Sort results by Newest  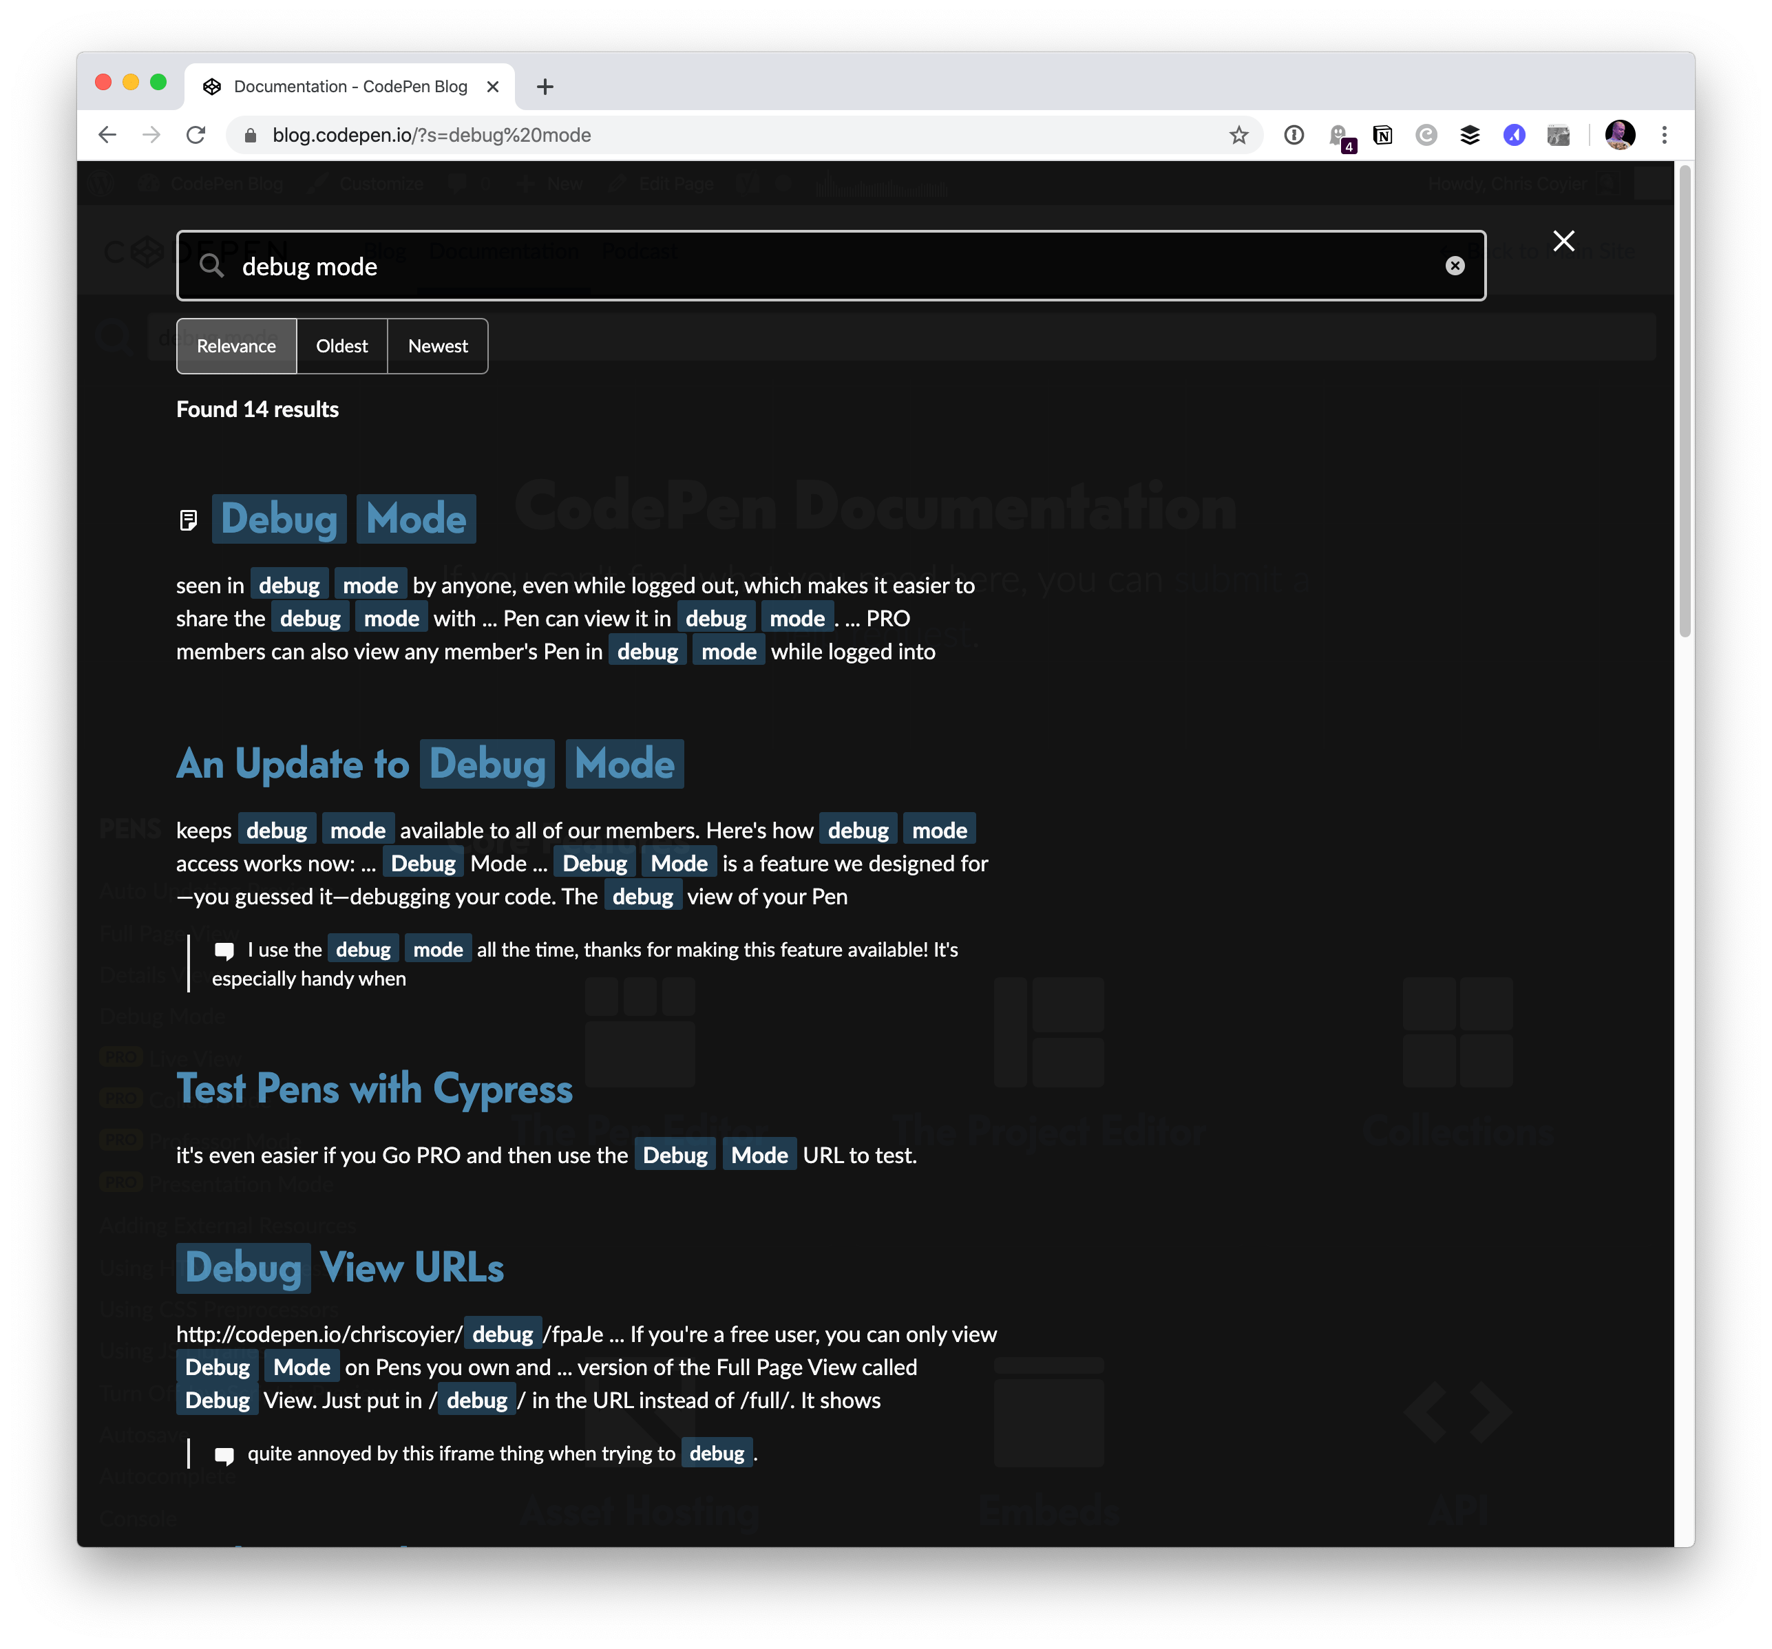coord(438,345)
